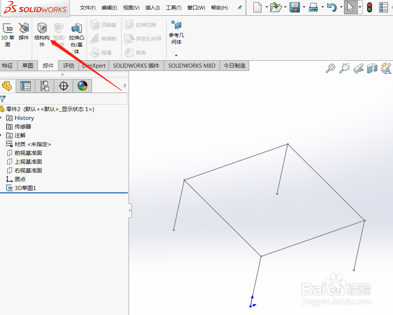Switch to the 今日制造 tab
Image resolution: width=393 pixels, height=315 pixels.
tap(234, 66)
